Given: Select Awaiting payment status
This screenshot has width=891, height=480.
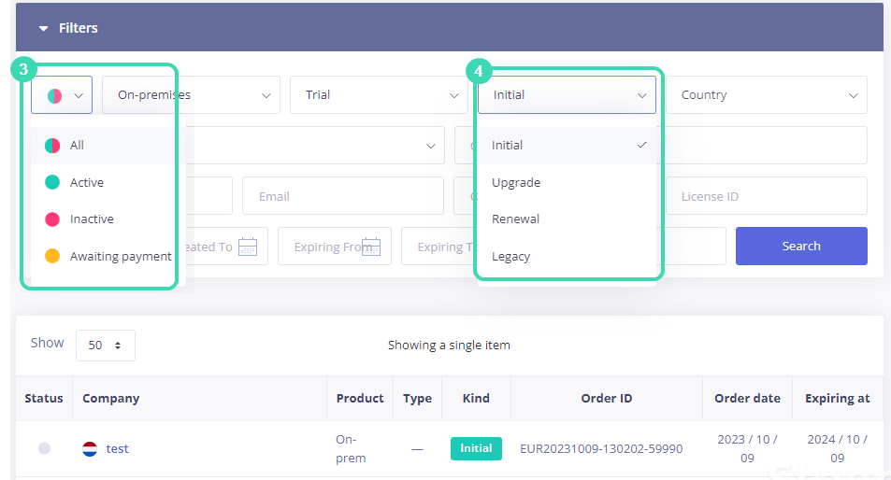Looking at the screenshot, I should tap(120, 257).
